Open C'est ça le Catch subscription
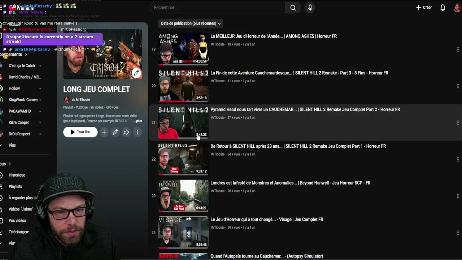Image resolution: width=462 pixels, height=260 pixels. pyautogui.click(x=22, y=66)
